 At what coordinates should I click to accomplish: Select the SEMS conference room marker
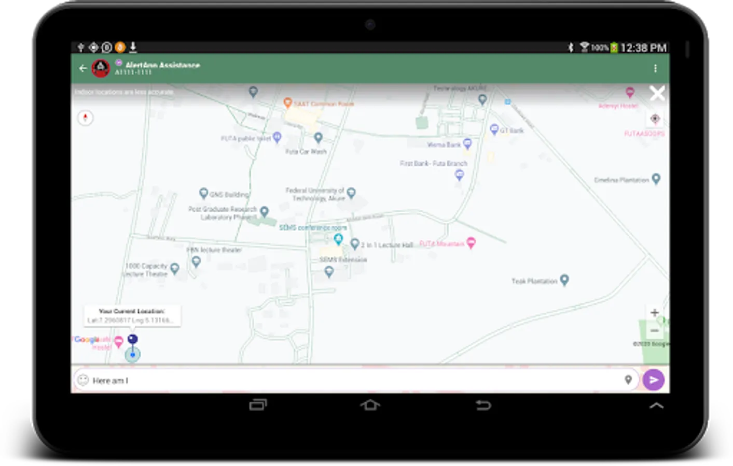click(338, 239)
